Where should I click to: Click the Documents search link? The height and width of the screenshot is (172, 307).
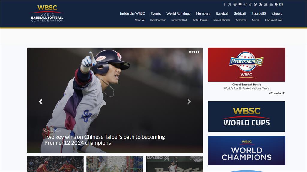coord(273,20)
